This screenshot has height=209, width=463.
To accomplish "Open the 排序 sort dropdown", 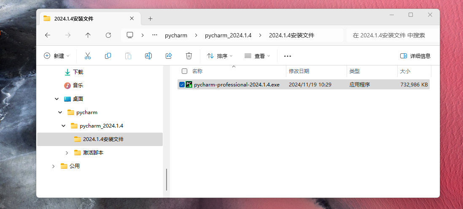I will [220, 56].
